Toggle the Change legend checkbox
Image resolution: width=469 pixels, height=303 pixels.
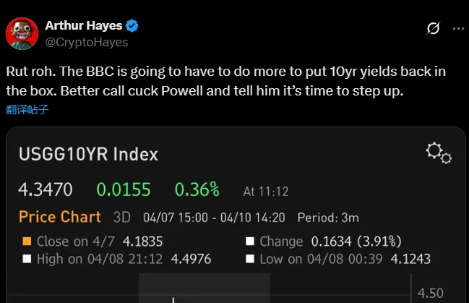pyautogui.click(x=251, y=242)
